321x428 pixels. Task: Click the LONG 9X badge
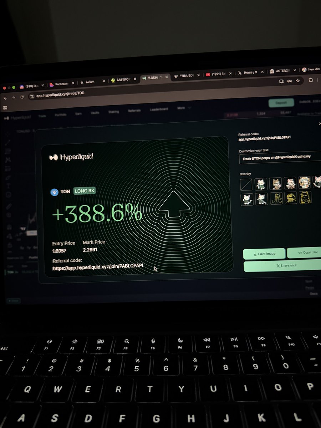(84, 191)
